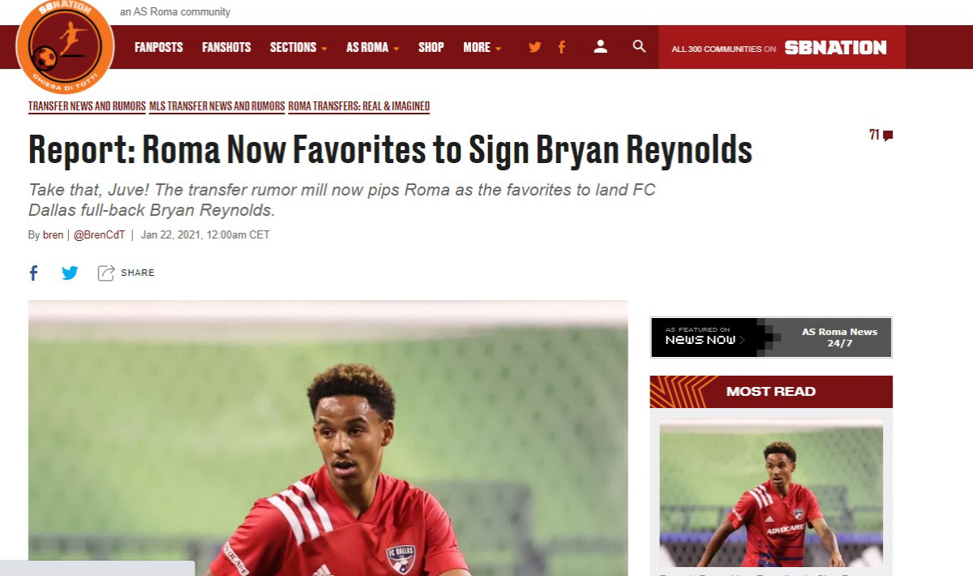
Task: Open Roma Transfers: Real & Imagined link
Action: pos(359,106)
